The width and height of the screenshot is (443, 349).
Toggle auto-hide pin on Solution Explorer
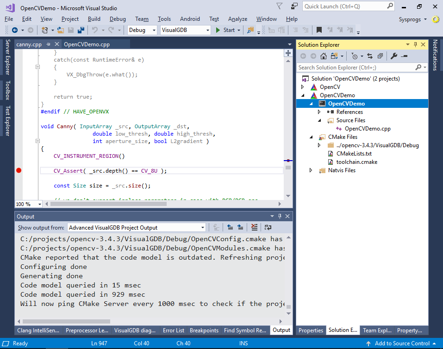[x=415, y=44]
